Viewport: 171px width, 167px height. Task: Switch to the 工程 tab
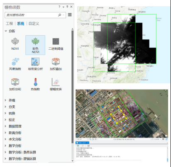(x=10, y=24)
